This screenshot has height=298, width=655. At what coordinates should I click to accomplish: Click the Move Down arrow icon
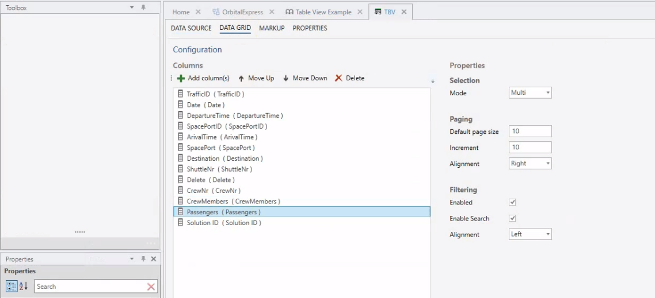[x=285, y=79]
